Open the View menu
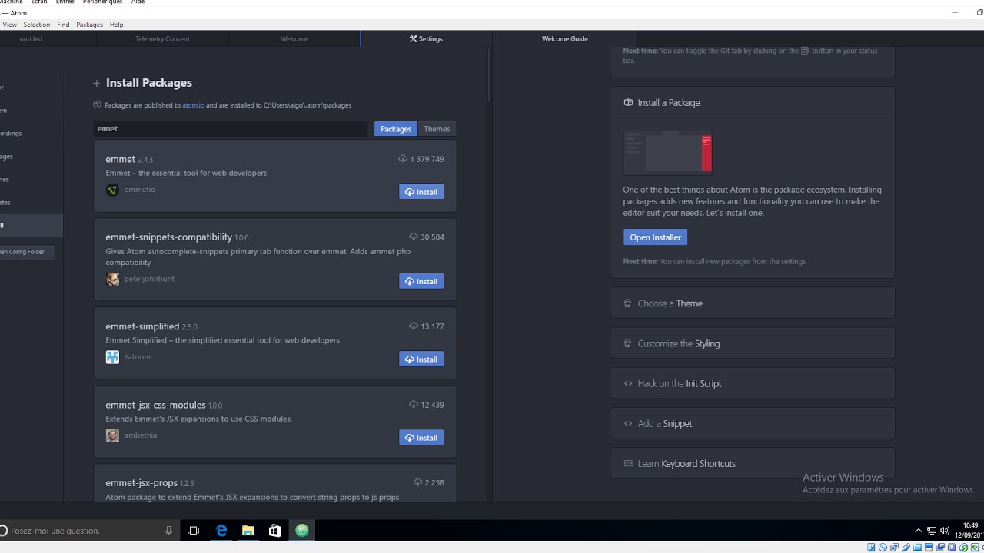Viewport: 984px width, 553px height. point(9,25)
